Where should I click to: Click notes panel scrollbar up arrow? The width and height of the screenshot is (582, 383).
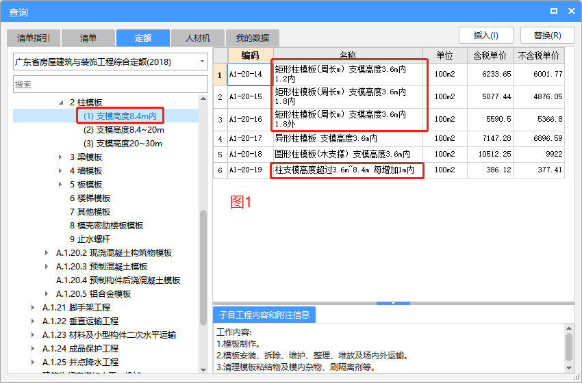pyautogui.click(x=569, y=328)
